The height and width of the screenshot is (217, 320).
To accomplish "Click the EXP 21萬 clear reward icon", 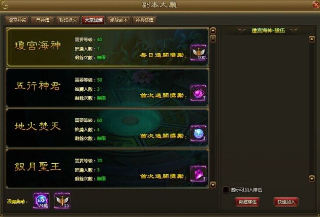I will pos(42,200).
